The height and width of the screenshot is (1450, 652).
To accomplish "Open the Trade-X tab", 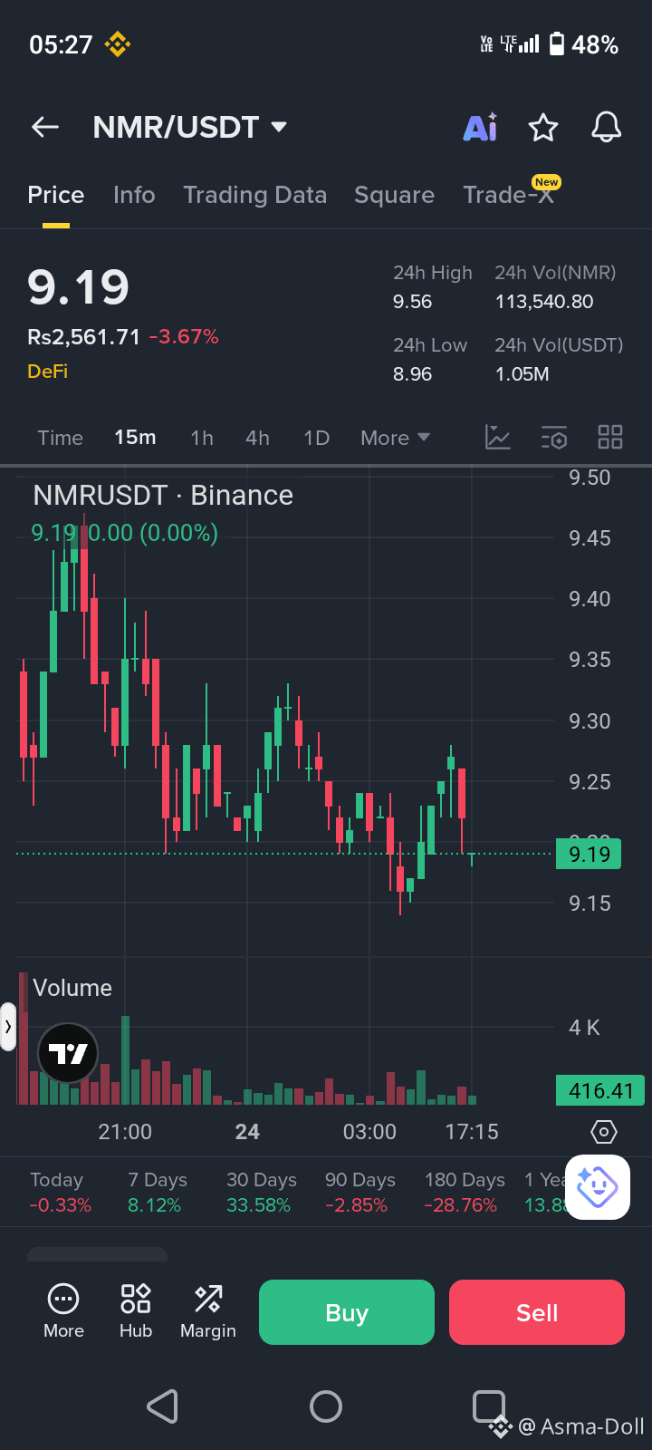I will [x=508, y=195].
